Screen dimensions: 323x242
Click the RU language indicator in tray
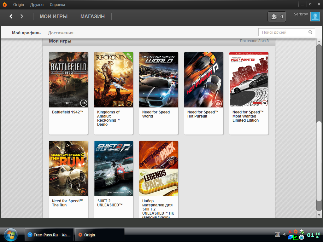click(277, 234)
